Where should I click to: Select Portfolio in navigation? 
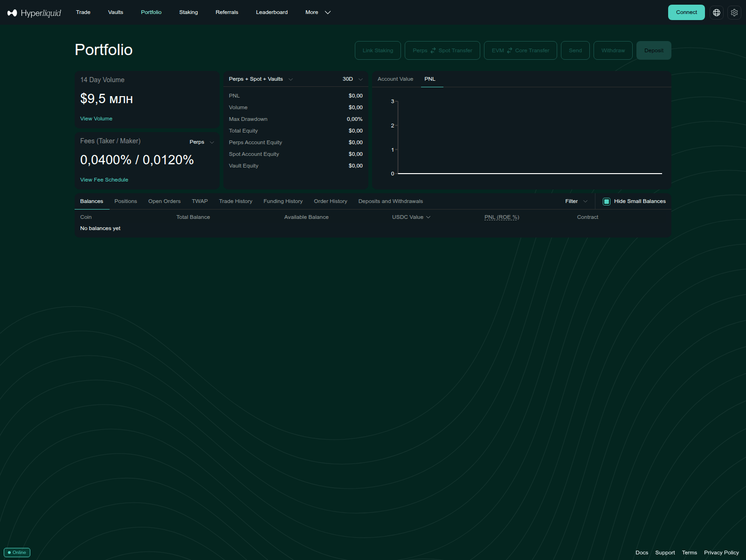151,12
